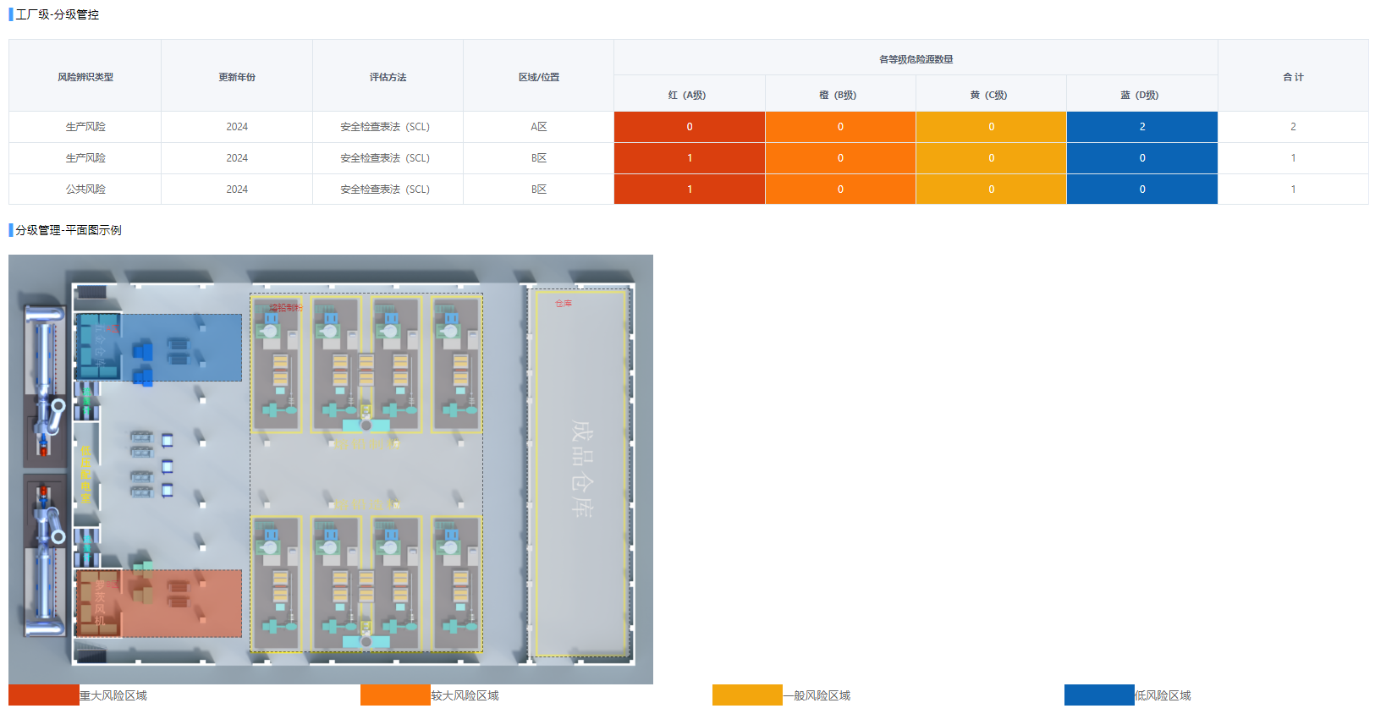Click the red 重大风险区域 legend swatch
The image size is (1375, 714).
pos(43,695)
